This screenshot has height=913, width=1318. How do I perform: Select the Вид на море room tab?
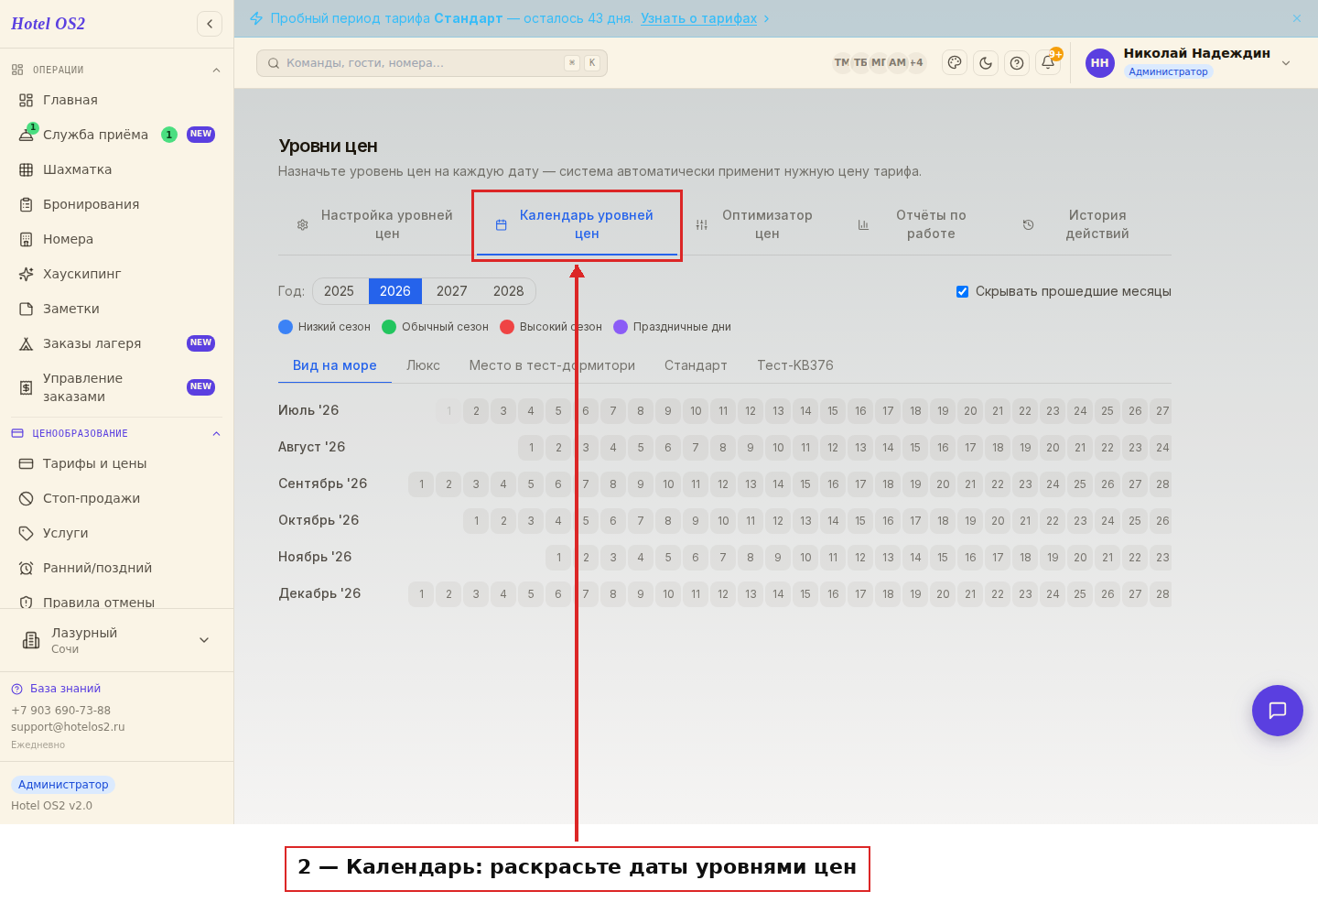point(335,365)
